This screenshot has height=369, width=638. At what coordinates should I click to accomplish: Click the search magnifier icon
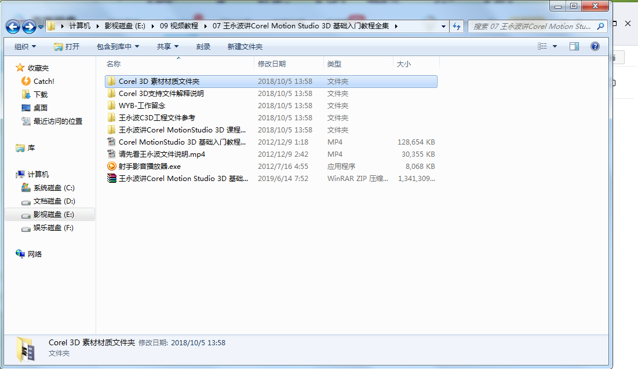(600, 27)
